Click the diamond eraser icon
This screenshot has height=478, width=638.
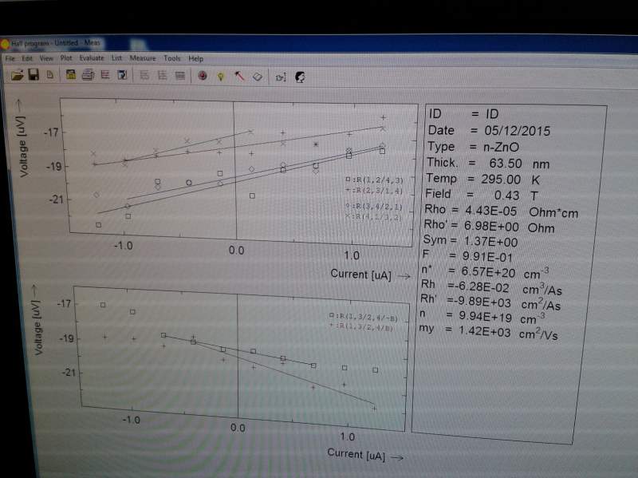point(257,77)
